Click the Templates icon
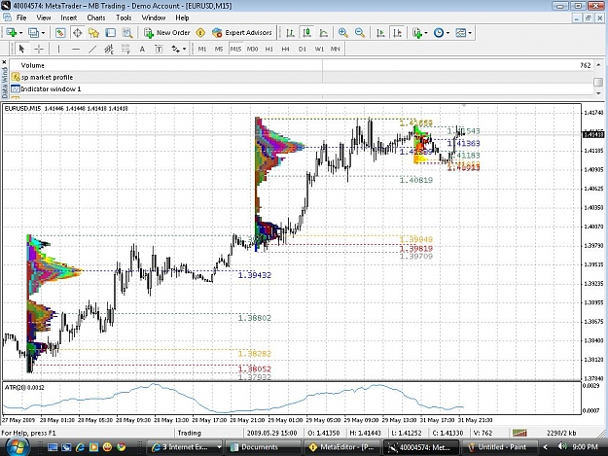This screenshot has height=456, width=608. [x=461, y=33]
